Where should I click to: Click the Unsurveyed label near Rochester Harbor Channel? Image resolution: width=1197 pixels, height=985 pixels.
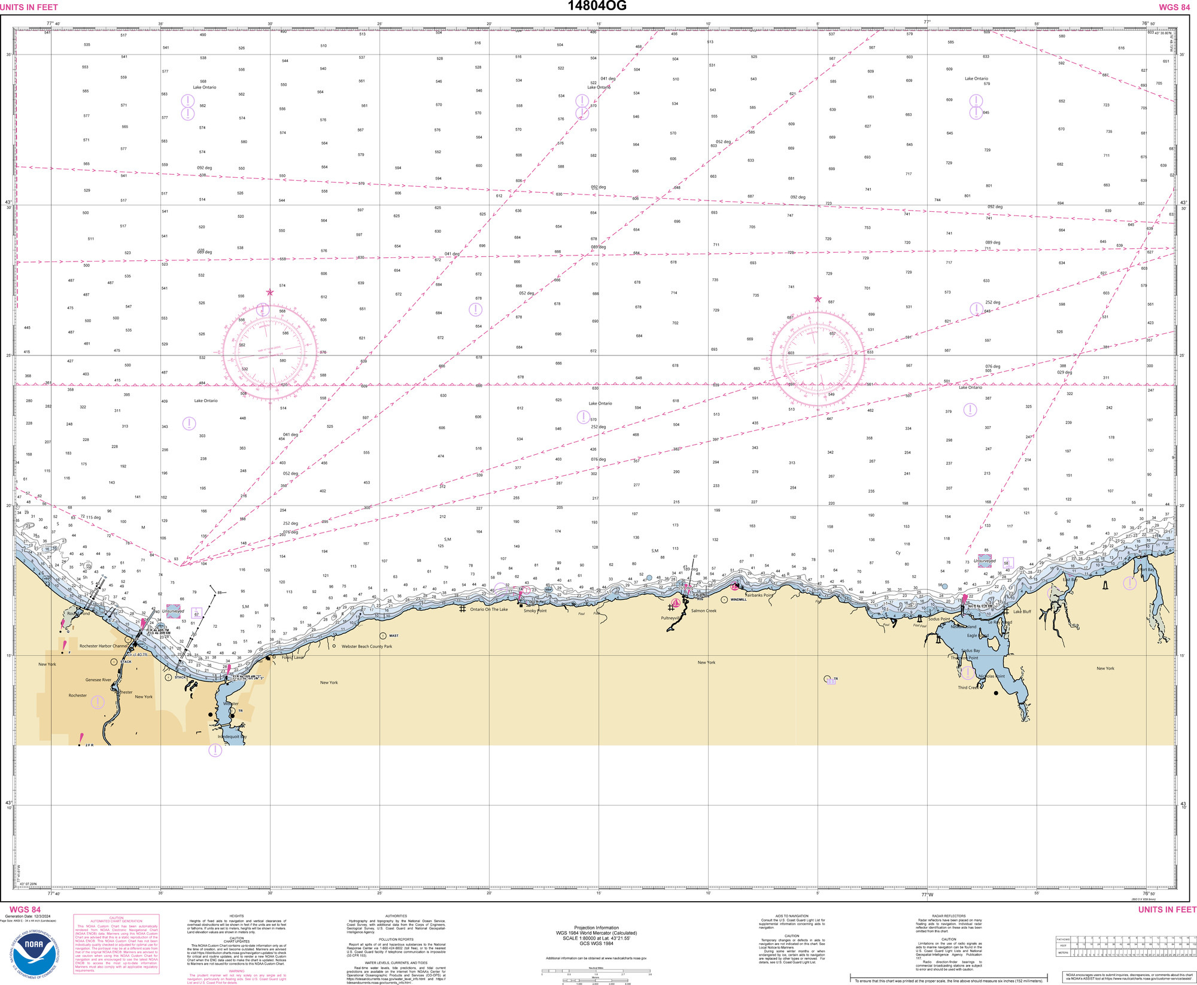pos(173,611)
